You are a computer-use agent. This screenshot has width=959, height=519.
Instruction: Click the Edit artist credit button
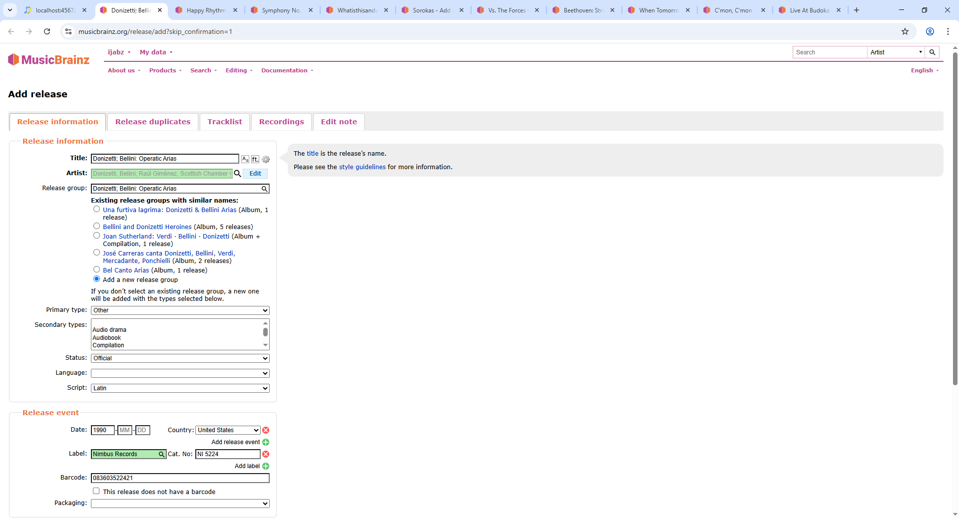[x=255, y=174]
